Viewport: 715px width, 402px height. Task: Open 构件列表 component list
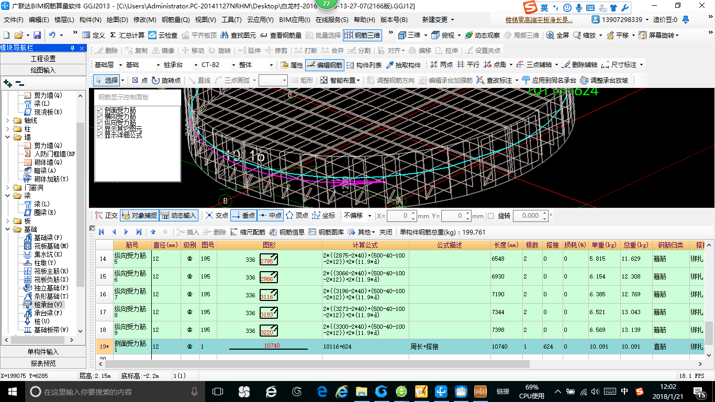364,65
